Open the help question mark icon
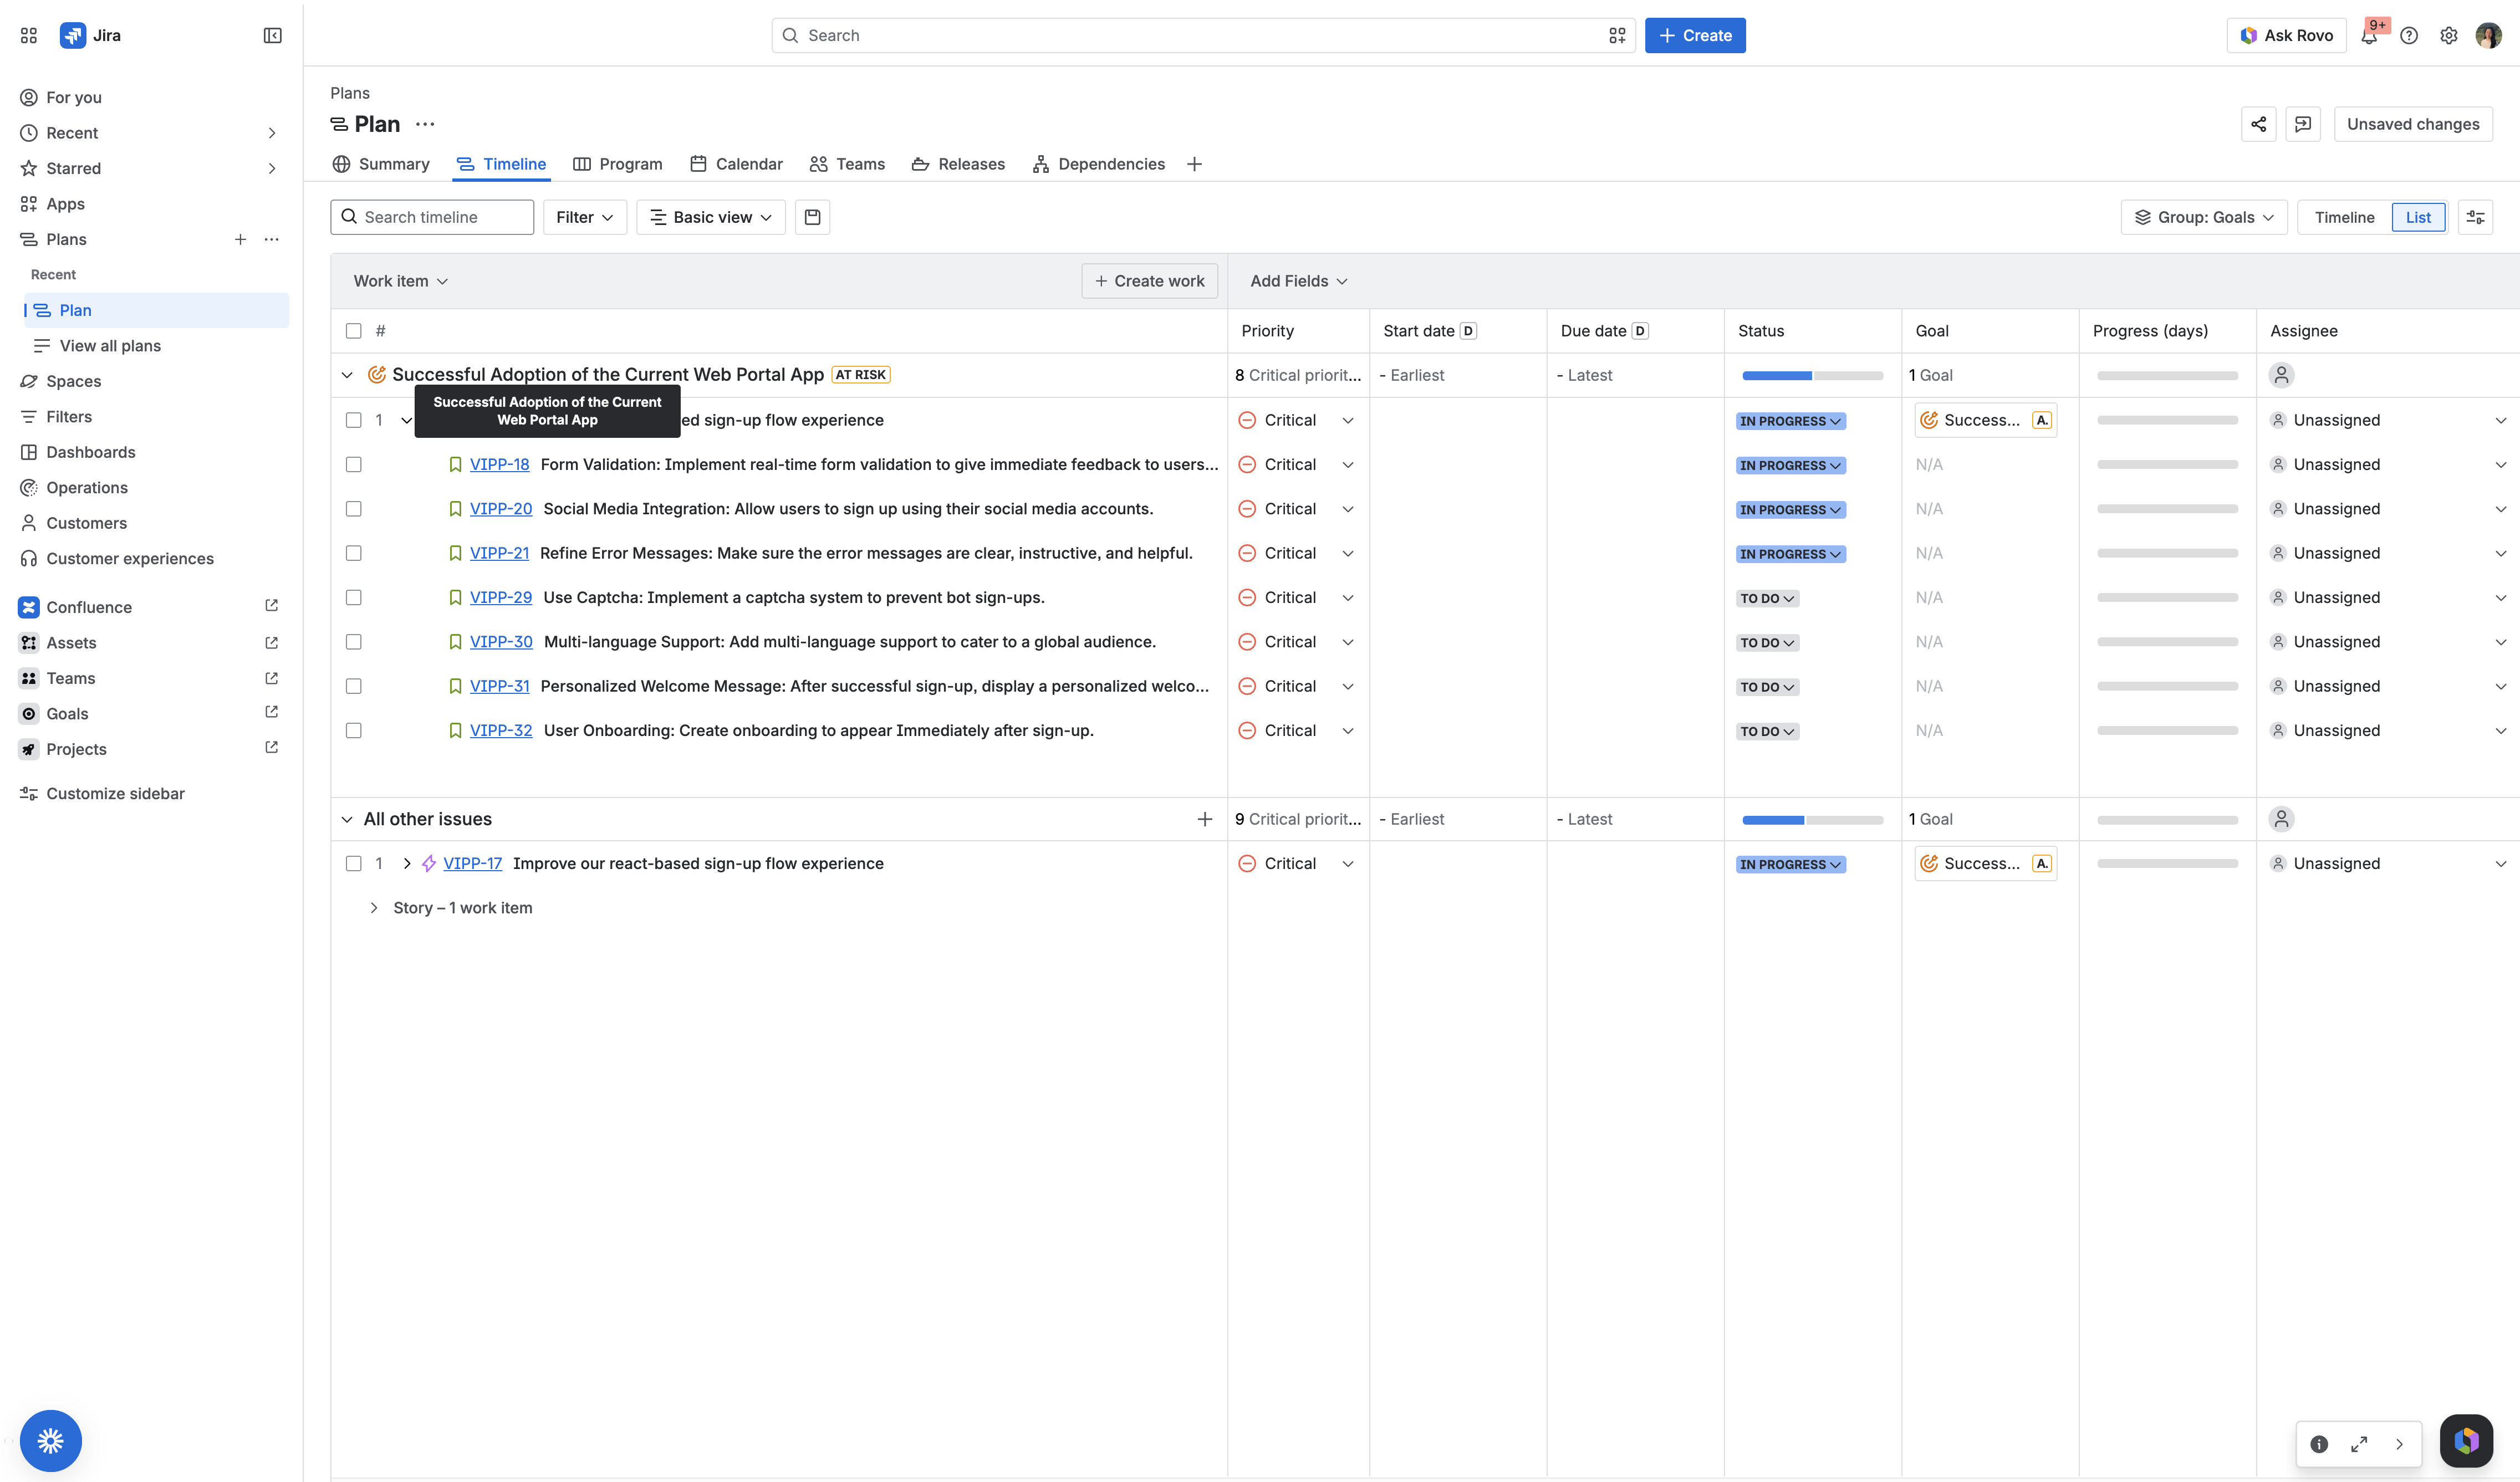 [2409, 35]
